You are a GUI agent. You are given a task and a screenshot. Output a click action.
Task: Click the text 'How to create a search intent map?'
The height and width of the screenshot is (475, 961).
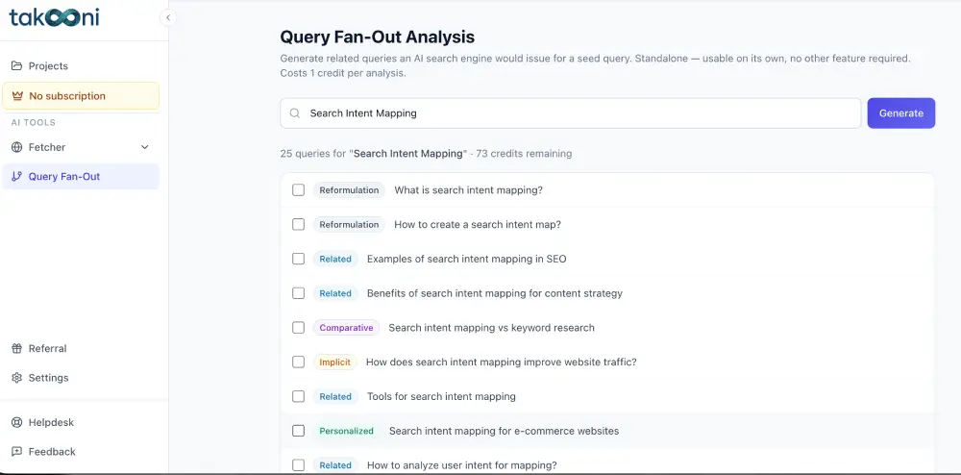(478, 224)
